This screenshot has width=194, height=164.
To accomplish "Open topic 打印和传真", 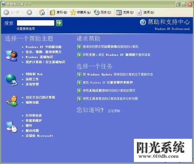I will [x=34, y=116].
